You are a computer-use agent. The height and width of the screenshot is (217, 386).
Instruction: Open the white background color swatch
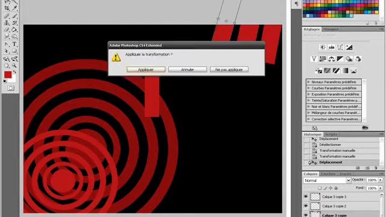click(x=13, y=80)
